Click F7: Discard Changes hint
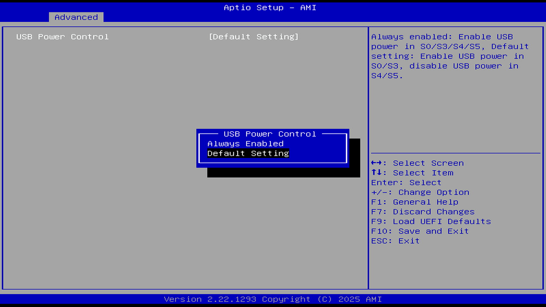 423,212
